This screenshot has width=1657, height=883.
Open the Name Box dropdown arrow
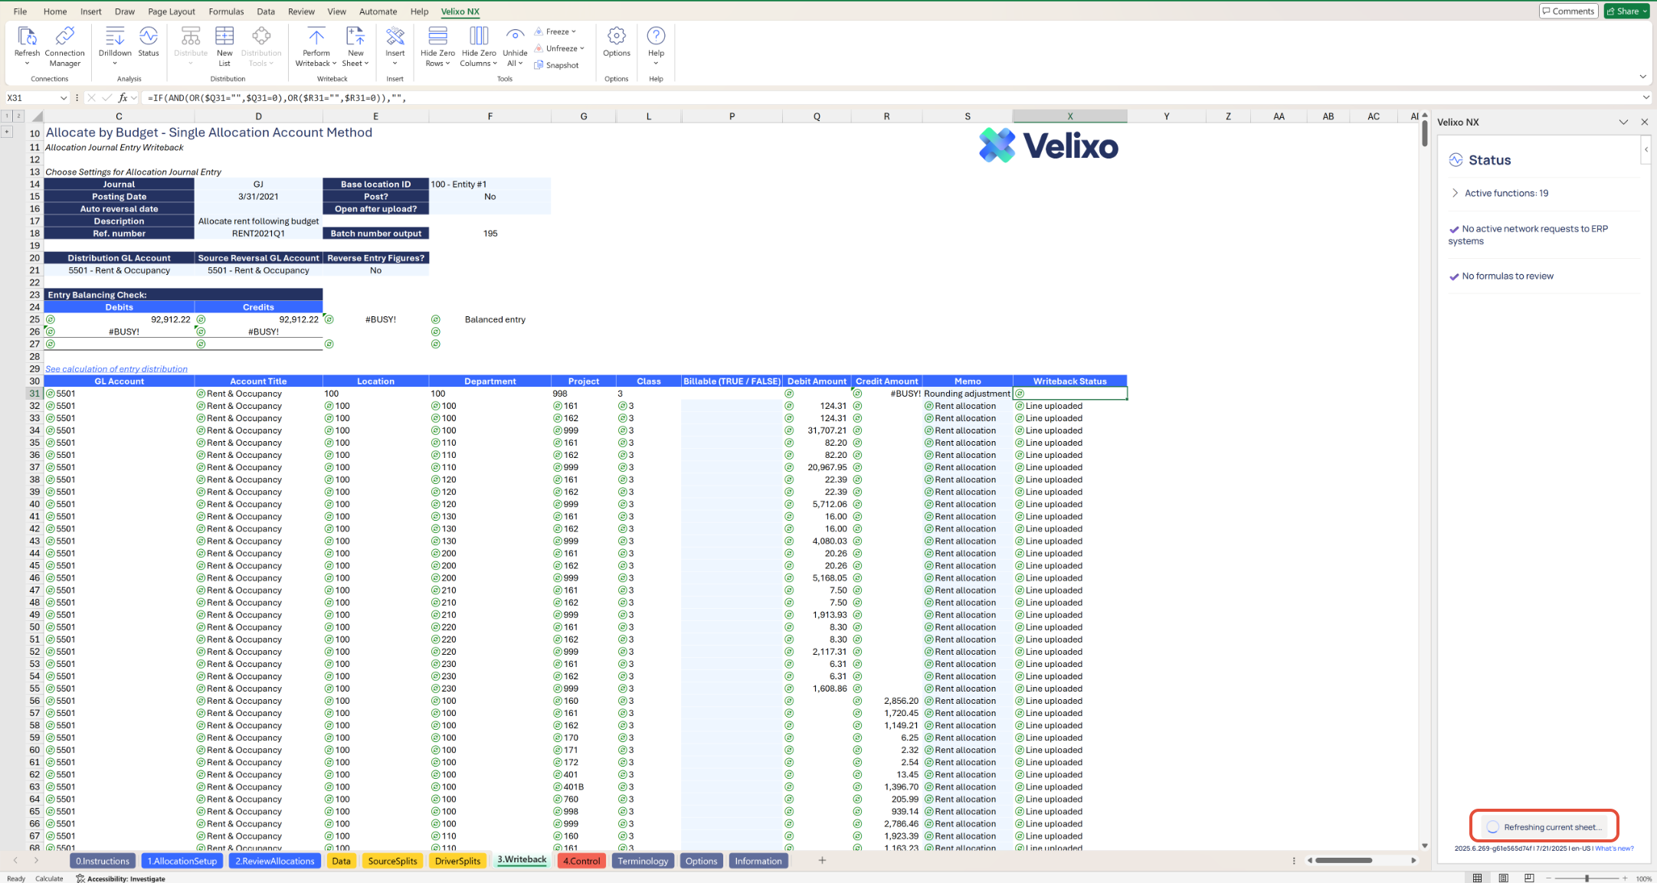63,98
